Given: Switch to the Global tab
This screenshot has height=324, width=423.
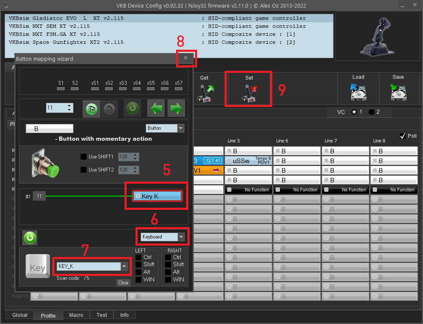Looking at the screenshot, I should coord(20,315).
